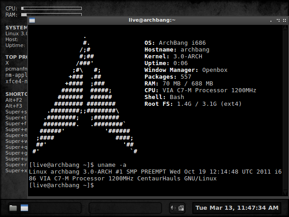Click the Super+t shortcut on desktop

point(16,118)
